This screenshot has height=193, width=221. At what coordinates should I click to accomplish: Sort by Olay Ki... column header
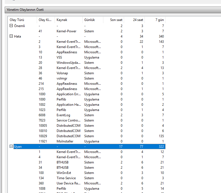click(46, 20)
